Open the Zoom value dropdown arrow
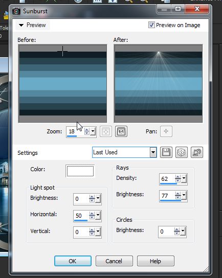 coord(93,131)
